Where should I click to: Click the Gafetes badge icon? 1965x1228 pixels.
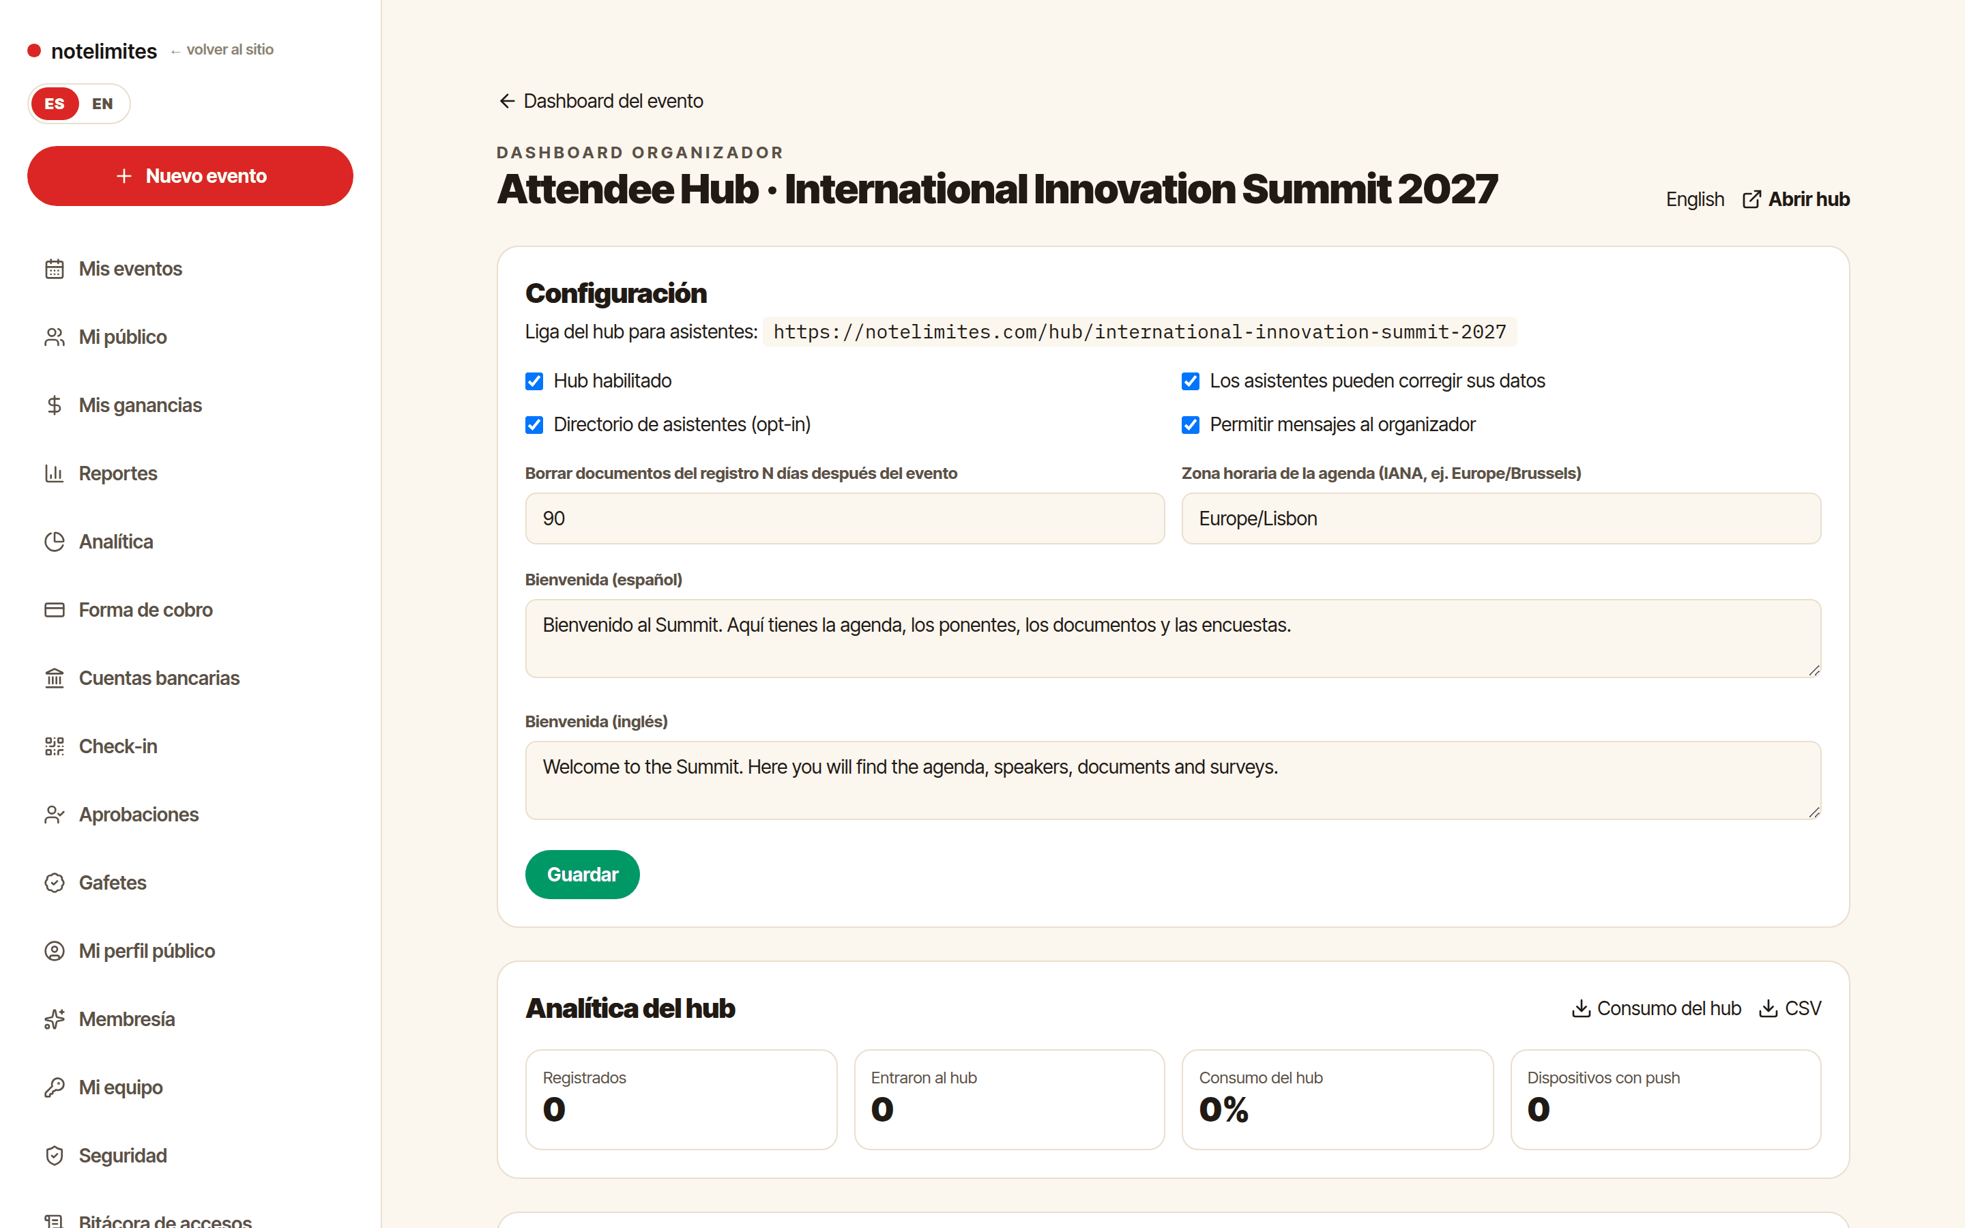pos(55,883)
